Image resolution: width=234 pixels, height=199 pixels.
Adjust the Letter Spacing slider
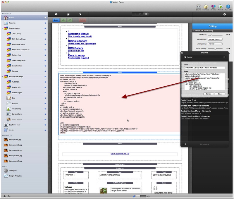click(x=215, y=48)
